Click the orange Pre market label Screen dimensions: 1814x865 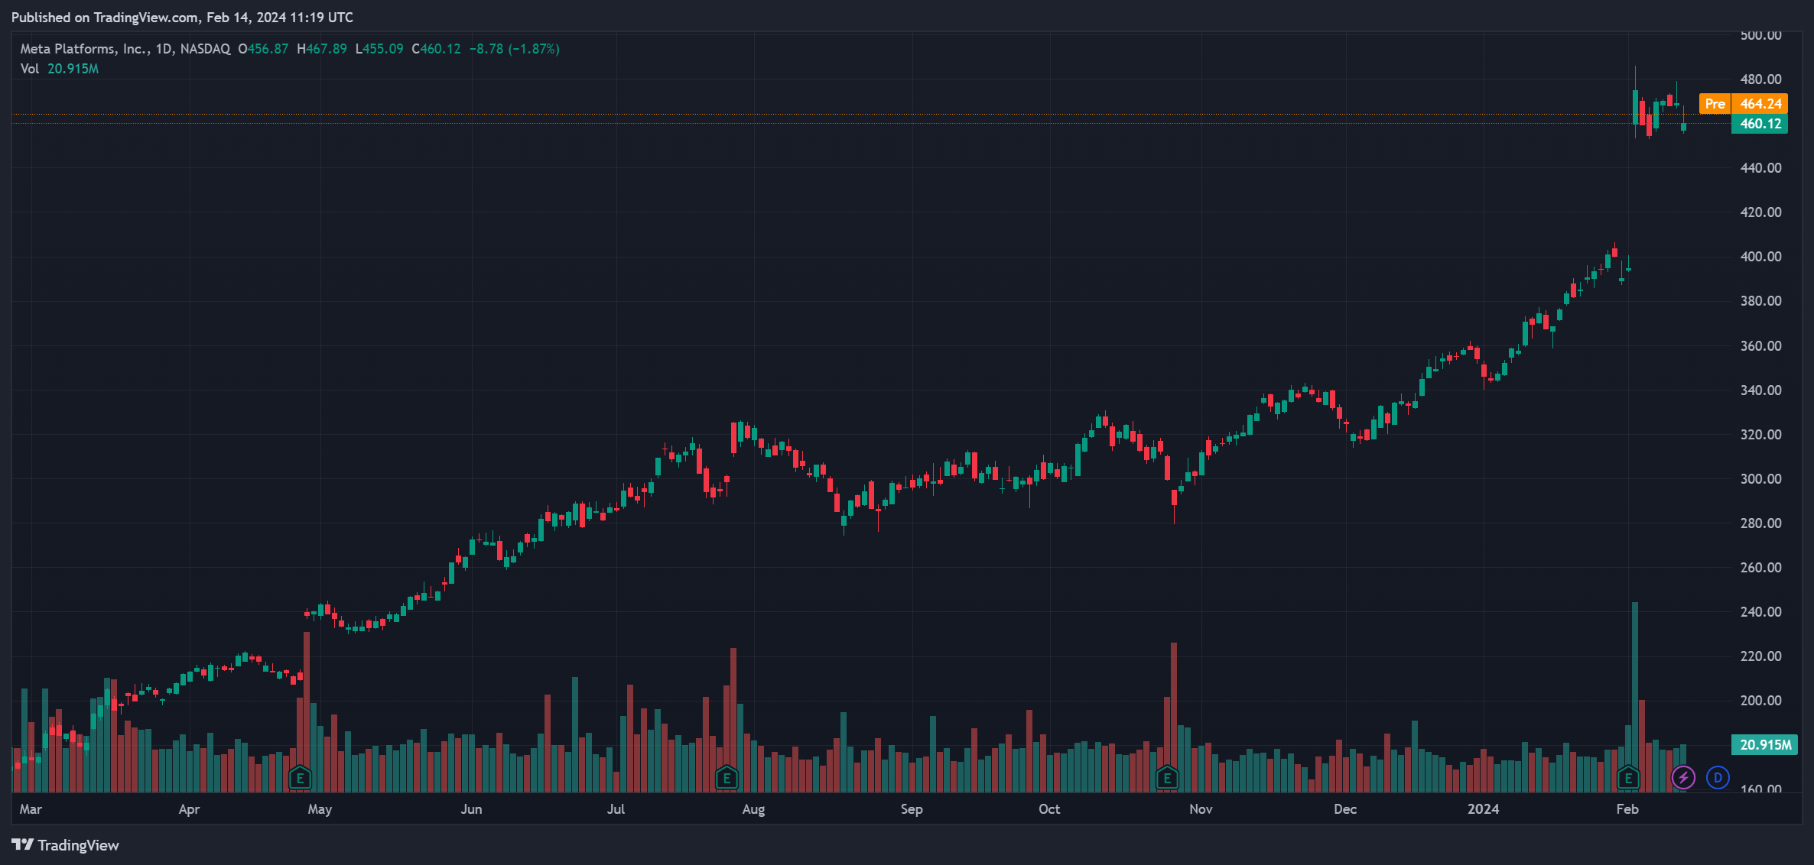pyautogui.click(x=1715, y=104)
